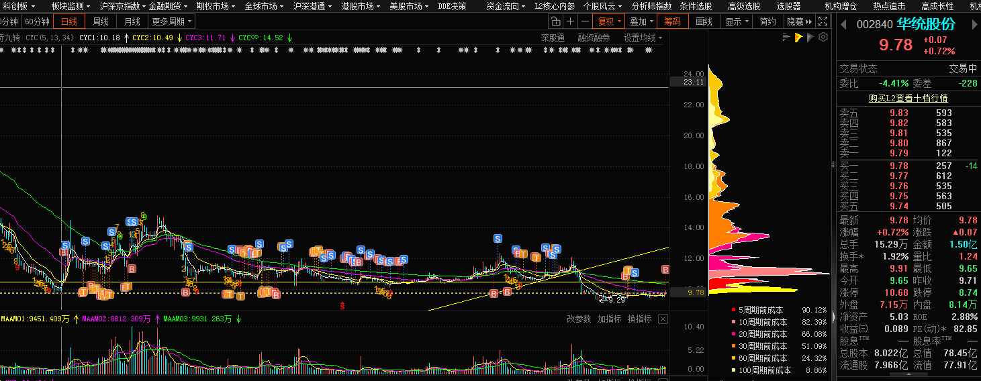The image size is (981, 381).
Task: Click the lock/unlock chart icon
Action: tap(555, 21)
